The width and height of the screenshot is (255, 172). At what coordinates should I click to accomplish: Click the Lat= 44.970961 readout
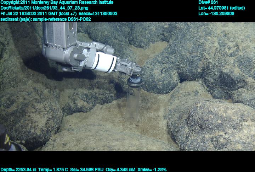221,8
